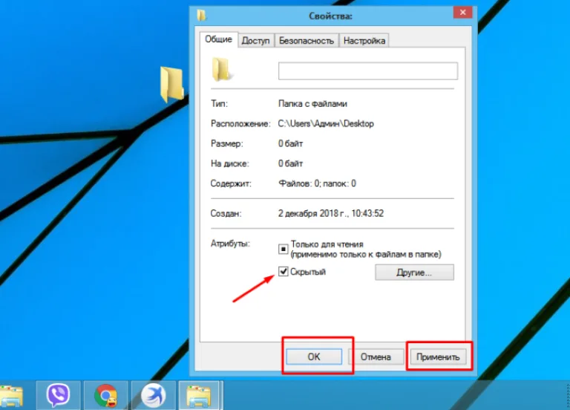Screen dimensions: 570x410
Task: Open the Безопасность tab
Action: pos(307,41)
